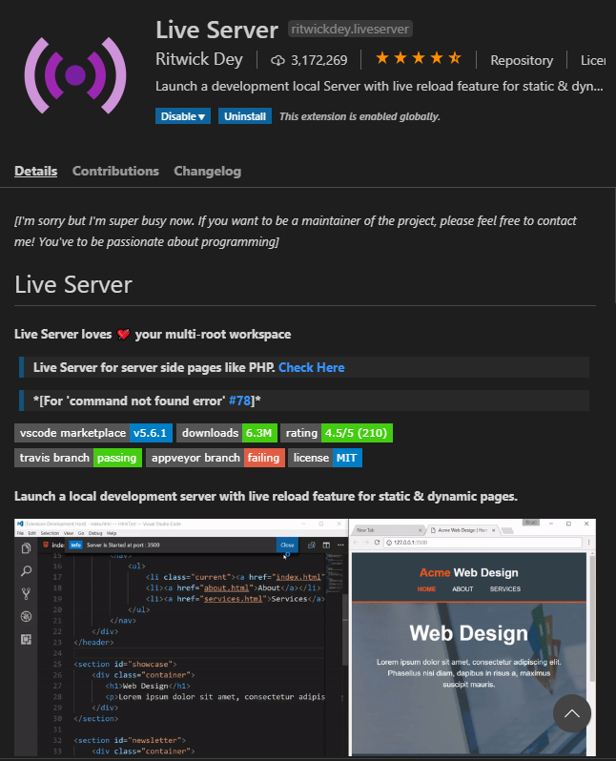Image resolution: width=616 pixels, height=761 pixels.
Task: Click the Acme Web Design browser tab in the demo
Action: (463, 530)
